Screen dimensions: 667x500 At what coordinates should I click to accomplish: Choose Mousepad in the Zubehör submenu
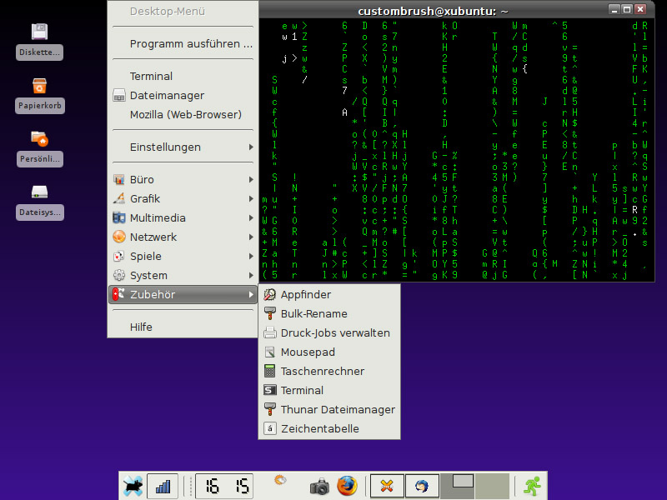tap(308, 352)
